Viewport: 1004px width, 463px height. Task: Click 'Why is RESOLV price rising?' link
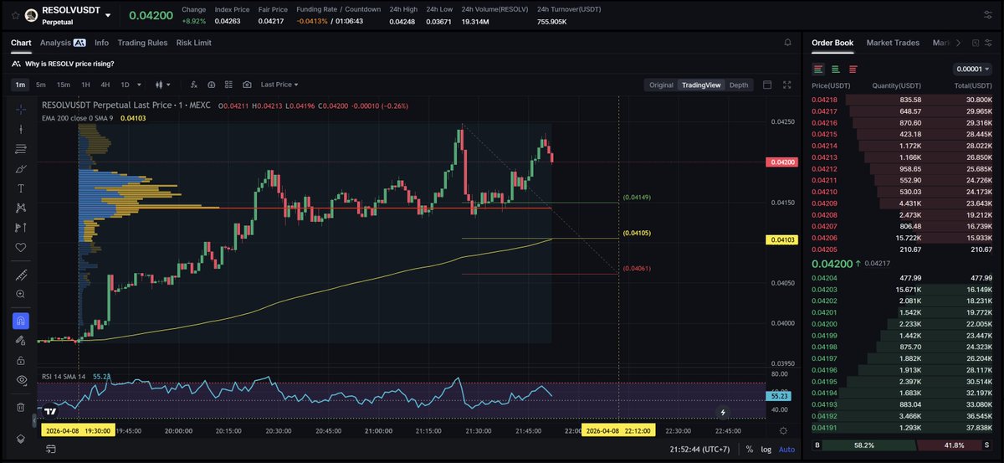70,64
